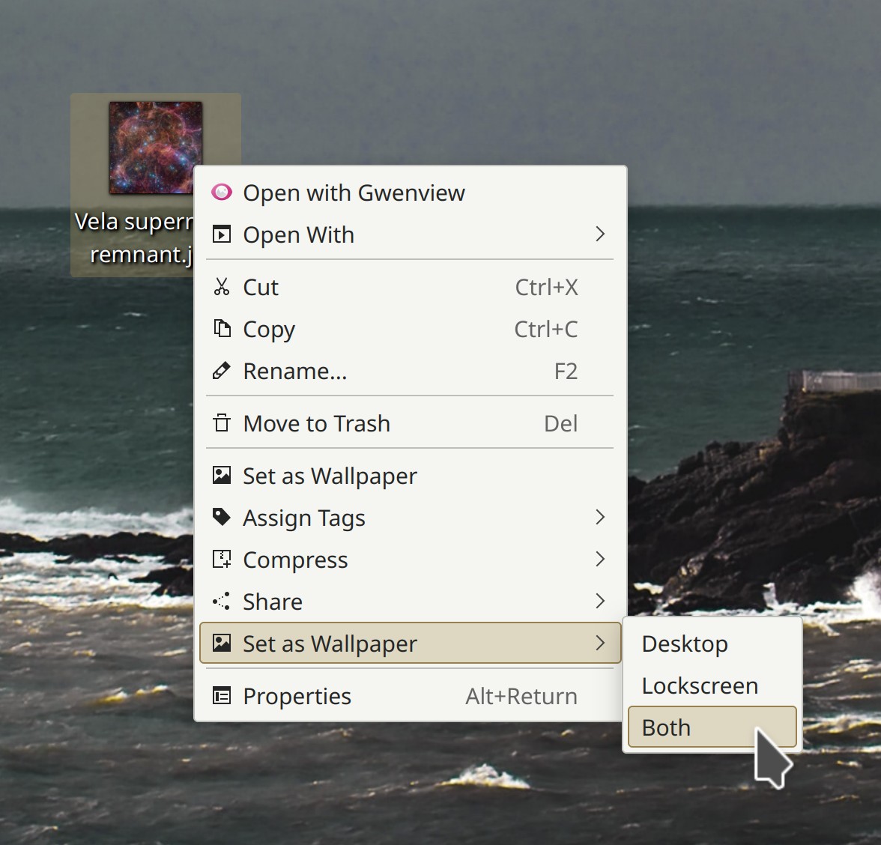
Task: Click Lockscreen wallpaper option
Action: click(x=700, y=685)
